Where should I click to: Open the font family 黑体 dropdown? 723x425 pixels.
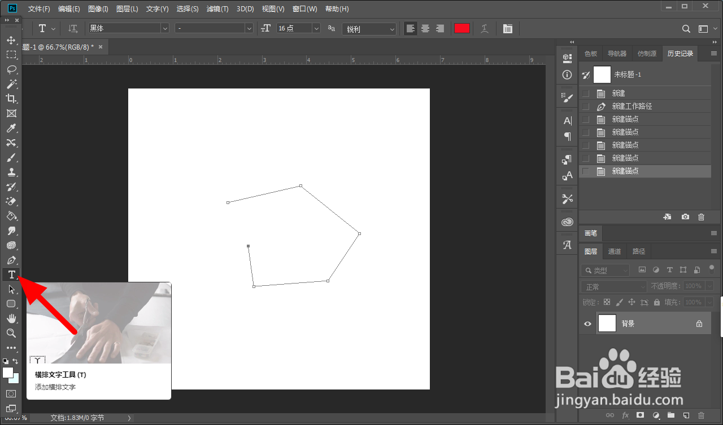tap(165, 28)
